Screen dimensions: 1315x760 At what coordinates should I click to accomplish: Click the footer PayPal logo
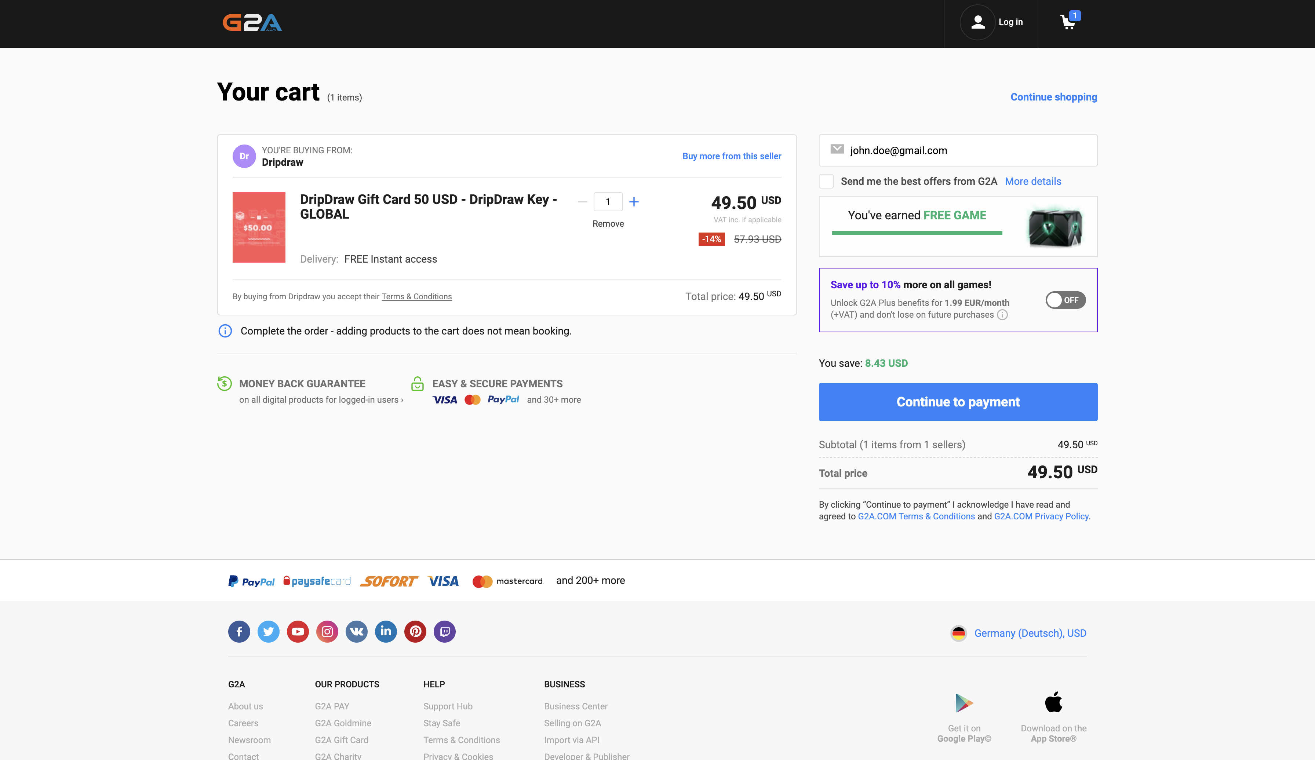point(252,581)
